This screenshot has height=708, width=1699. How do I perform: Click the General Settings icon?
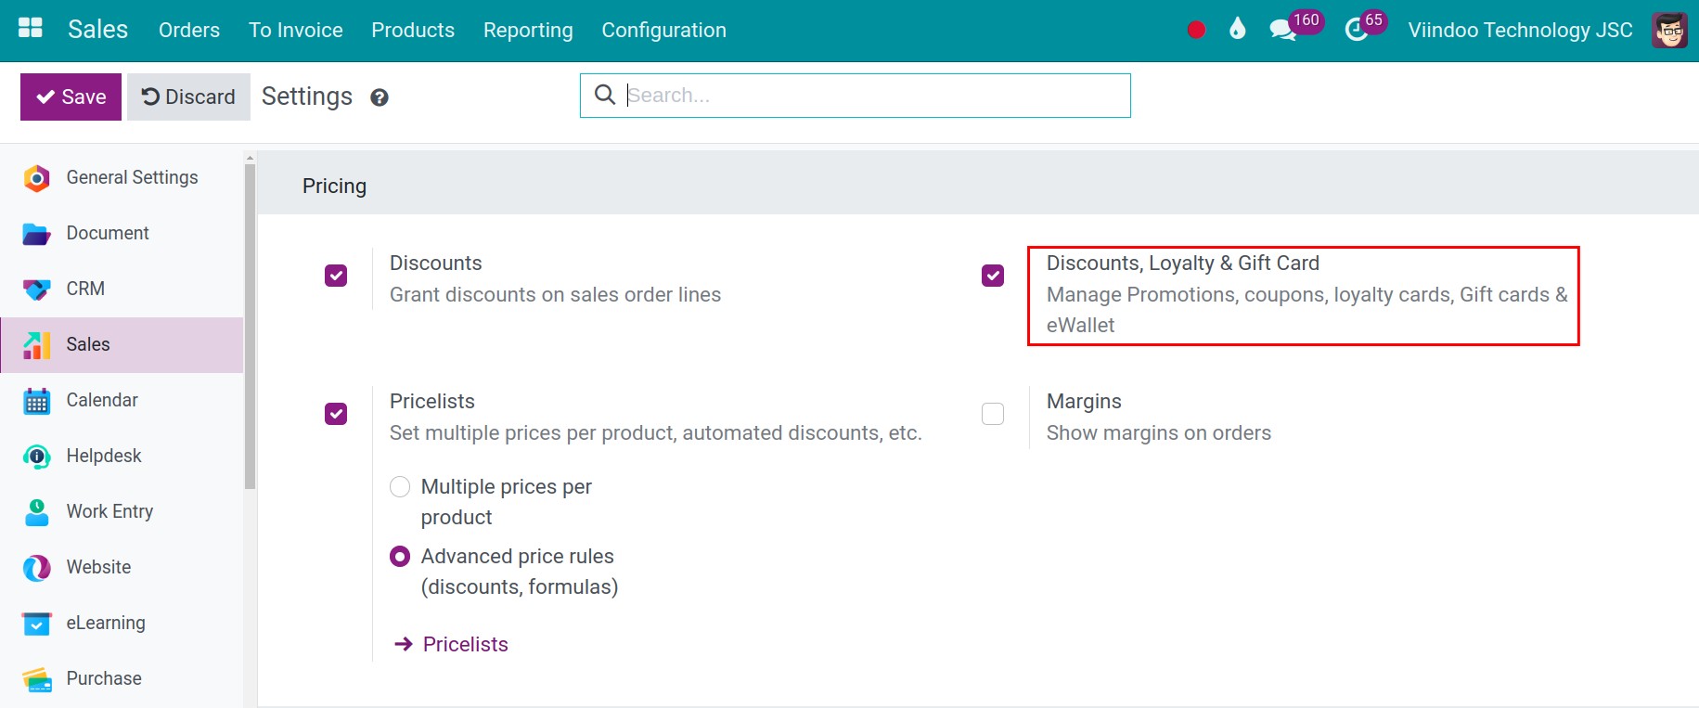click(x=36, y=177)
